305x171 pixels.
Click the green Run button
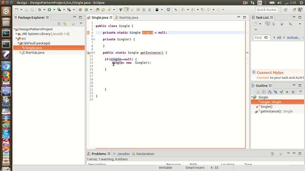point(50,9)
